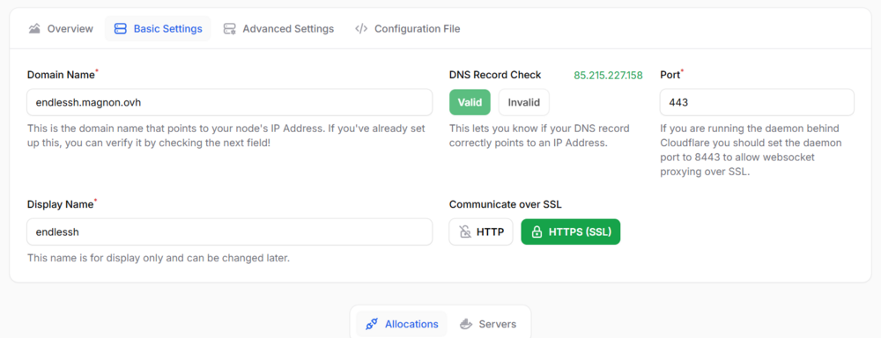
Task: Click the Allocations plug icon
Action: (x=372, y=324)
